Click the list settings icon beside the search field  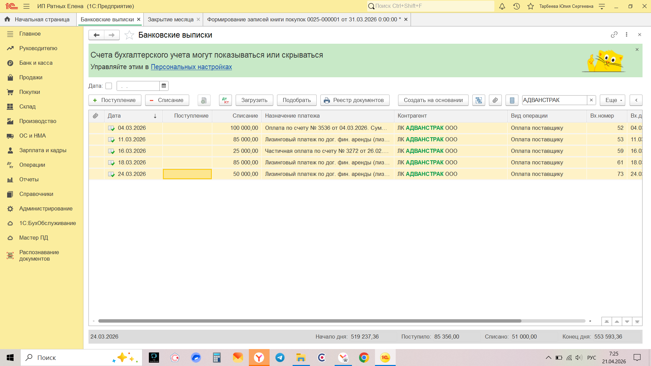[x=512, y=100]
